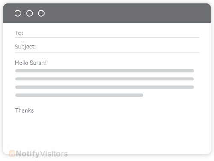Viewport: 214px width, 161px height.
Task: Click the shorter final placeholder text line
Action: (79, 95)
